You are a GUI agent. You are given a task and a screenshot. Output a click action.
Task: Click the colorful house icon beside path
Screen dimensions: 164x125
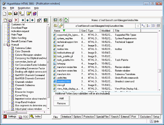[61, 26]
